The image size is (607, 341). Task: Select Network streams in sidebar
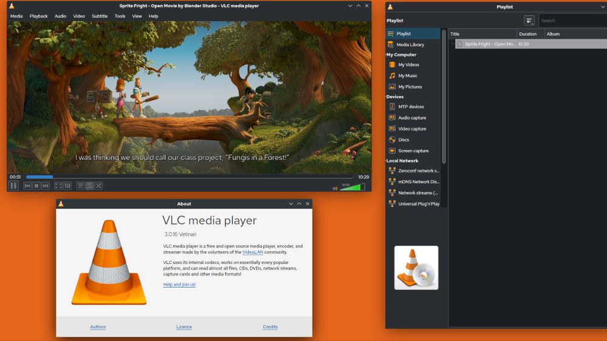[413, 193]
